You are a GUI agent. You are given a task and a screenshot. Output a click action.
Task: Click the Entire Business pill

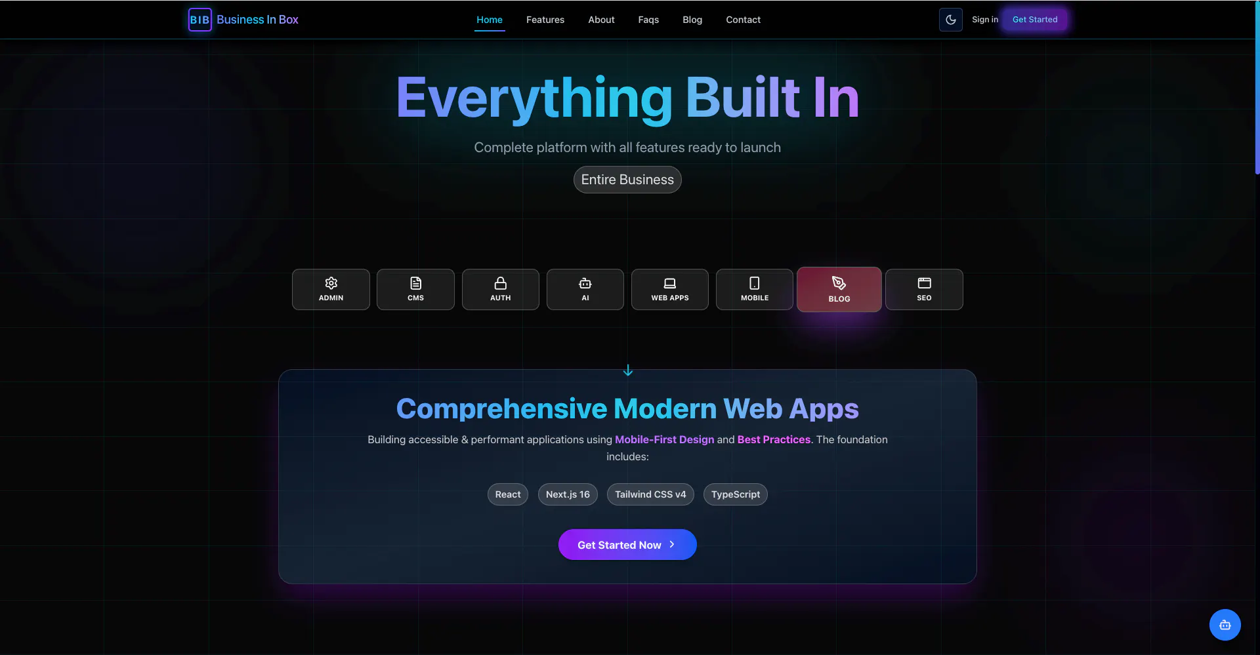click(627, 180)
